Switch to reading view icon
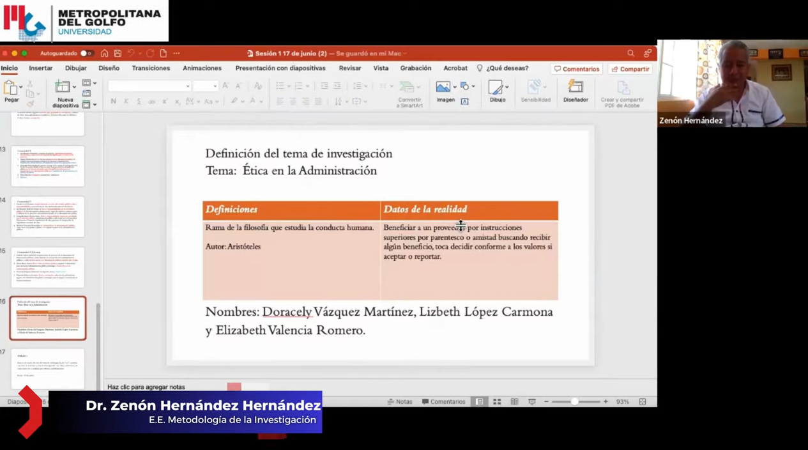Screen dimensions: 808x450 (x=514, y=402)
